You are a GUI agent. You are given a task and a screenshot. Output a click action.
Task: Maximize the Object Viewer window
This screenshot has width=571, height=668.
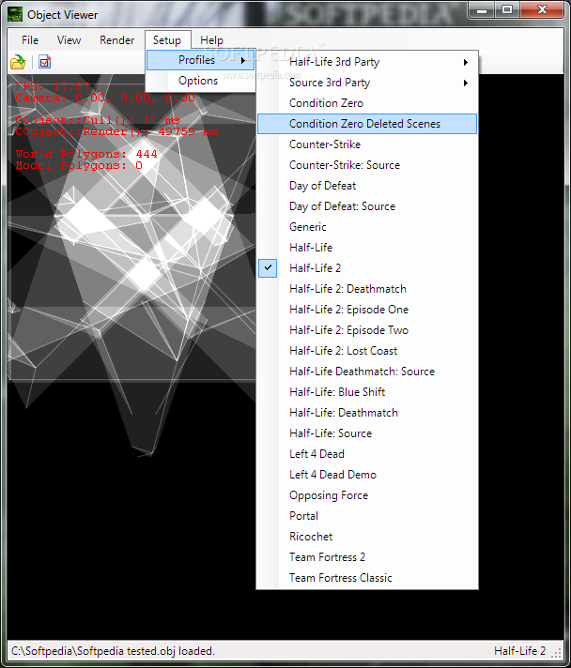point(507,10)
